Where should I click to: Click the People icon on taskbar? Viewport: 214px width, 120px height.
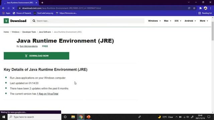[139, 117]
